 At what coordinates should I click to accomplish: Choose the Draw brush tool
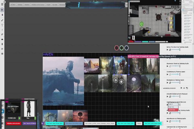(x=2, y=20)
